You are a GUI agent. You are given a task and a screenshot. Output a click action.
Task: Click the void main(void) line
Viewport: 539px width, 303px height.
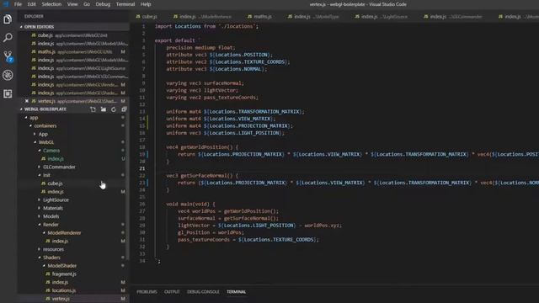click(190, 204)
